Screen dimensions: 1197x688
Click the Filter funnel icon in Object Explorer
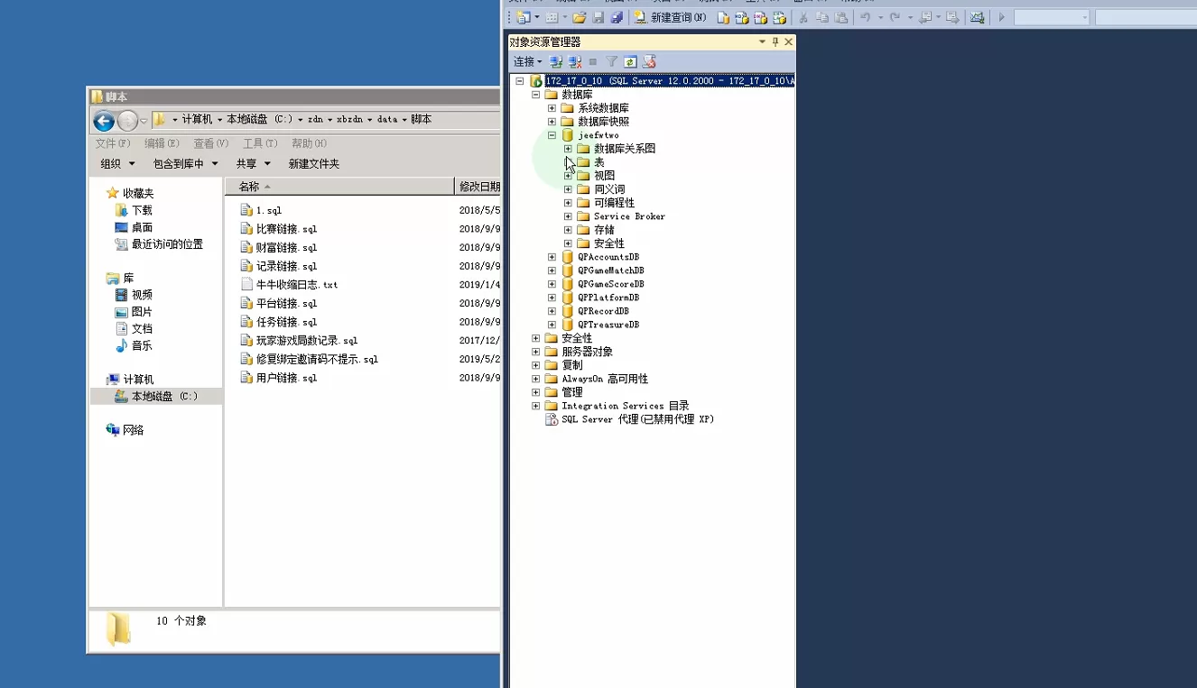click(611, 62)
